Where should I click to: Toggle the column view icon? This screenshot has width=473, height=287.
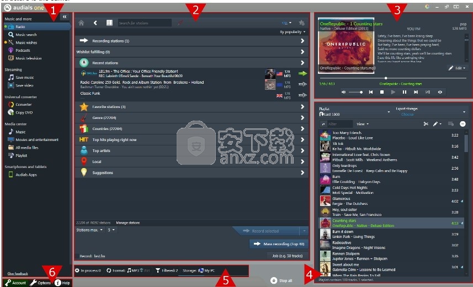[x=109, y=23]
